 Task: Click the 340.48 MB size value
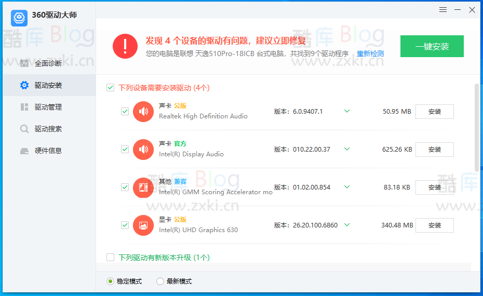point(397,225)
